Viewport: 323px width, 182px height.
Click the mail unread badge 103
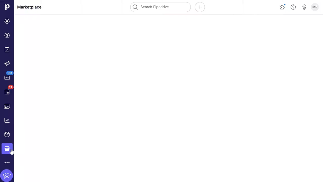[x=10, y=73]
